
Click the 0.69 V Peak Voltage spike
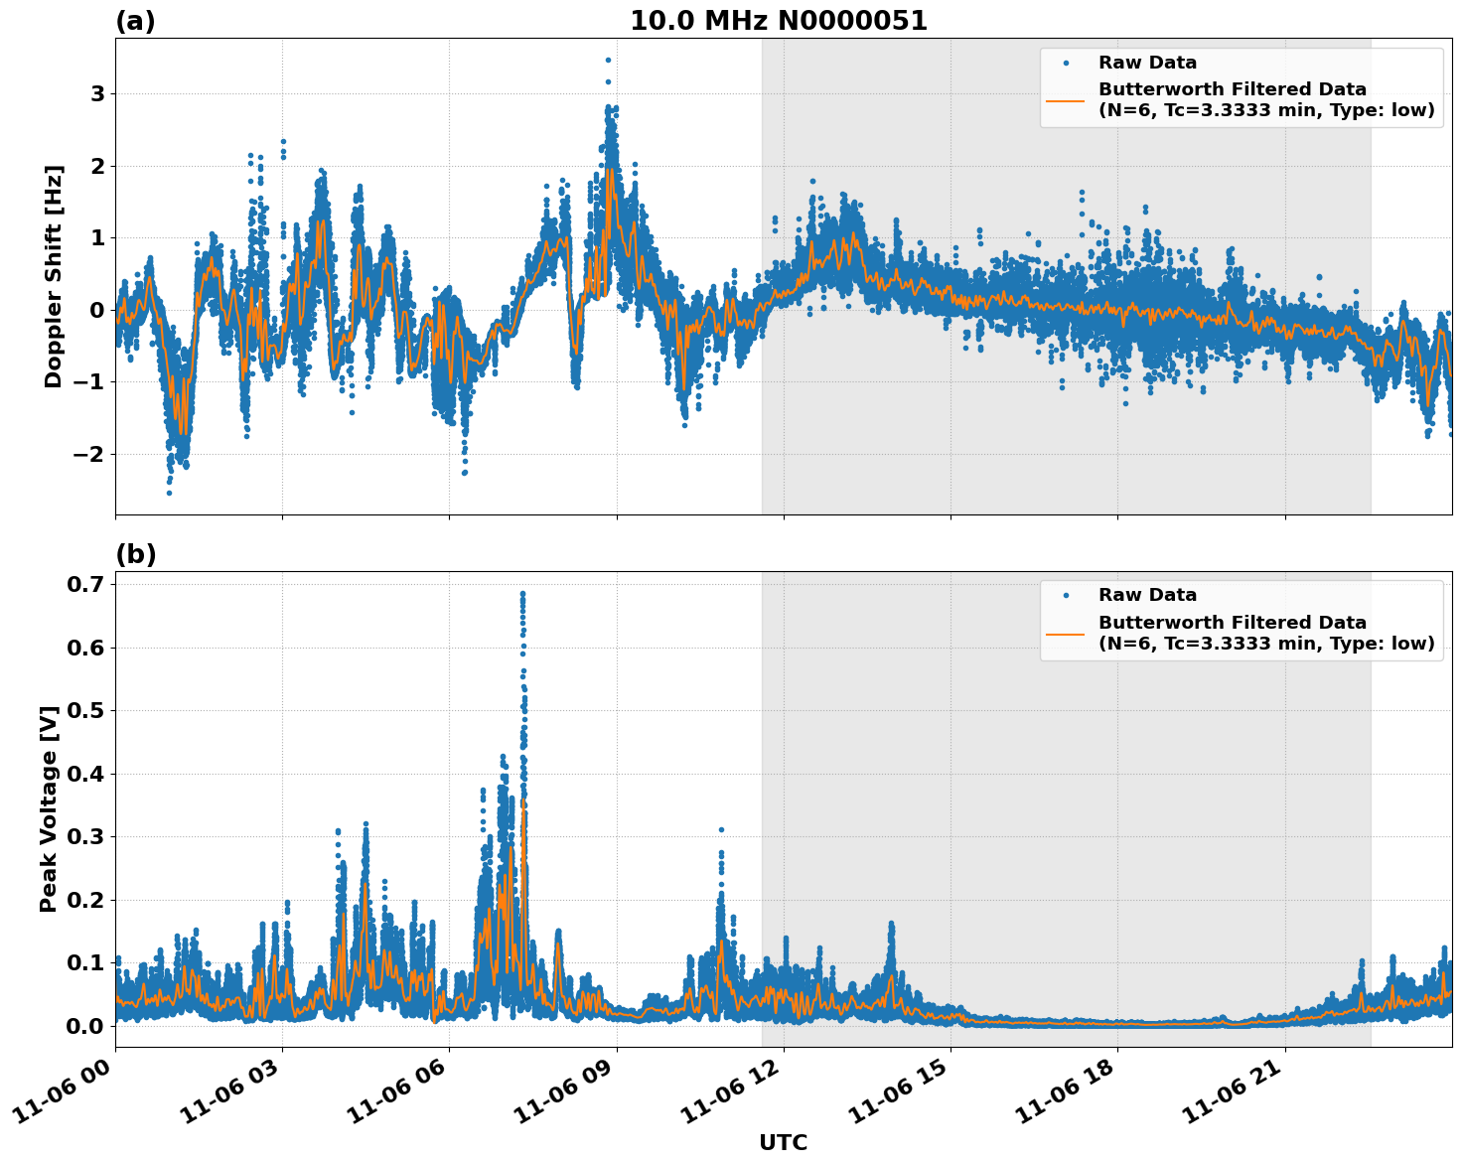pos(522,592)
